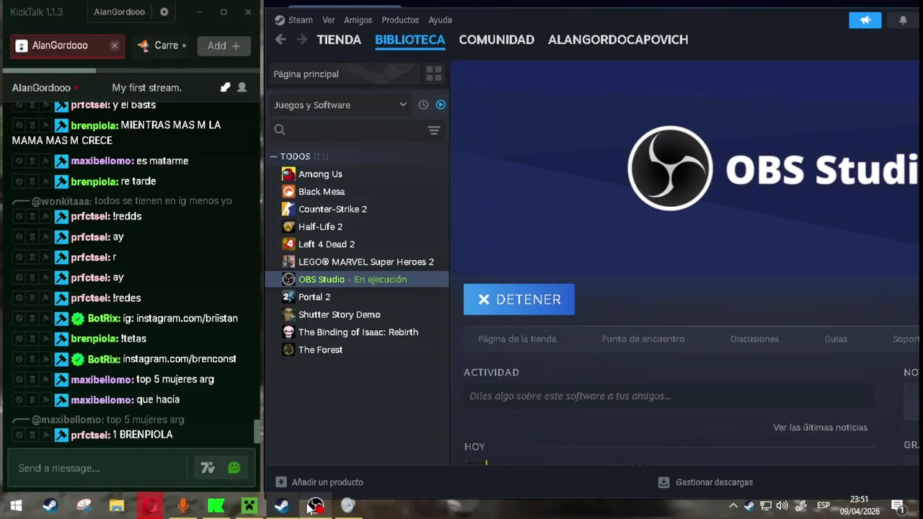The width and height of the screenshot is (923, 519).
Task: View 'Ver las últimas noticias' link
Action: 820,427
